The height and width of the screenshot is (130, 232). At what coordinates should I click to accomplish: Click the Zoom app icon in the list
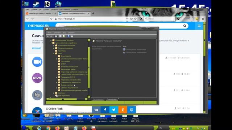click(37, 62)
